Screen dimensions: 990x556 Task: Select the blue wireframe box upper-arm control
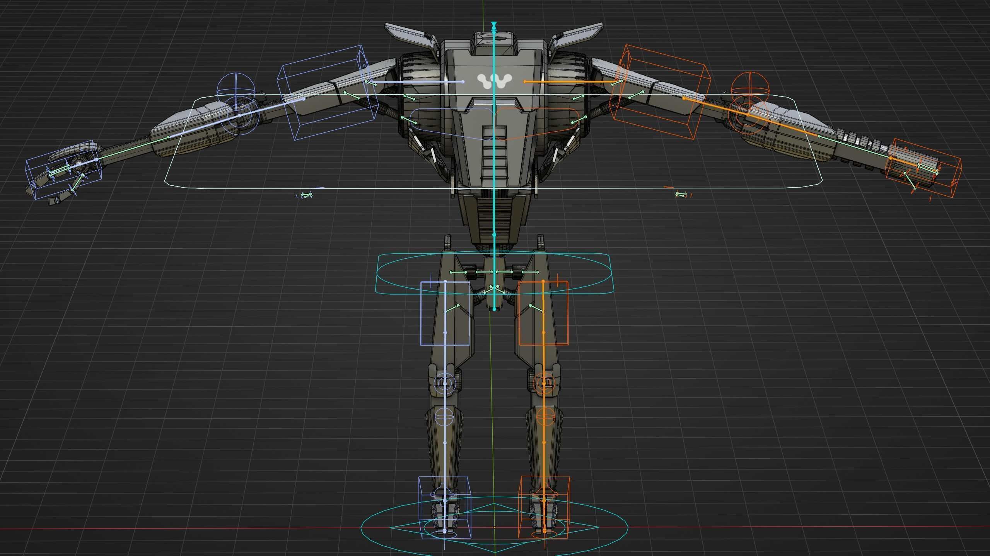(328, 92)
